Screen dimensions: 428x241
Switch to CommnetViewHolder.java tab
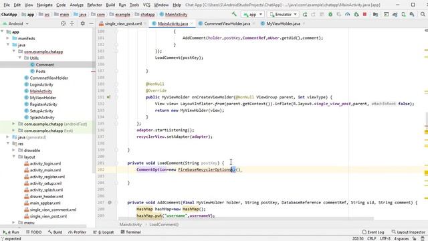227,23
